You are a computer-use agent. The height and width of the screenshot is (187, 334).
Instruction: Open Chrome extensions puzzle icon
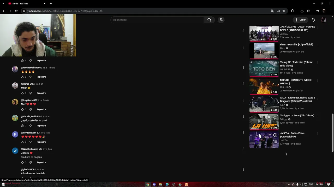(x=293, y=11)
